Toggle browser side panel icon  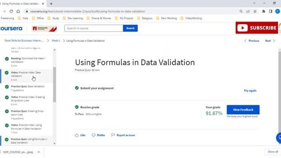270,11
